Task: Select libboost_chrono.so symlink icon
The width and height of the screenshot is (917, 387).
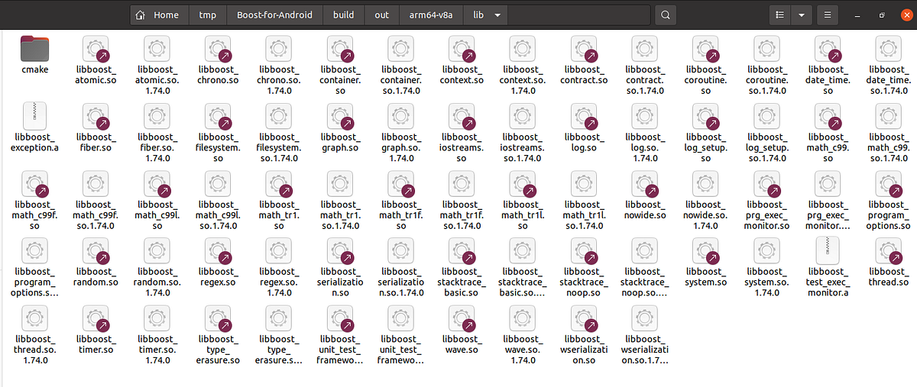Action: click(219, 49)
